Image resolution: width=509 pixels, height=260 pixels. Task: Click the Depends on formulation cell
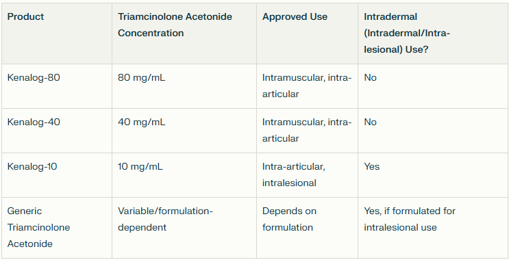pos(307,228)
